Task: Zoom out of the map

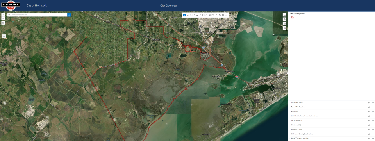Action: coord(3,18)
